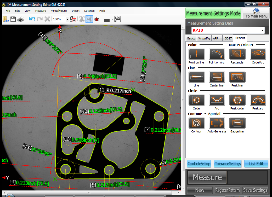The width and height of the screenshot is (272, 197).
Task: Open the 100% zoom level dropdown
Action: tap(67, 19)
